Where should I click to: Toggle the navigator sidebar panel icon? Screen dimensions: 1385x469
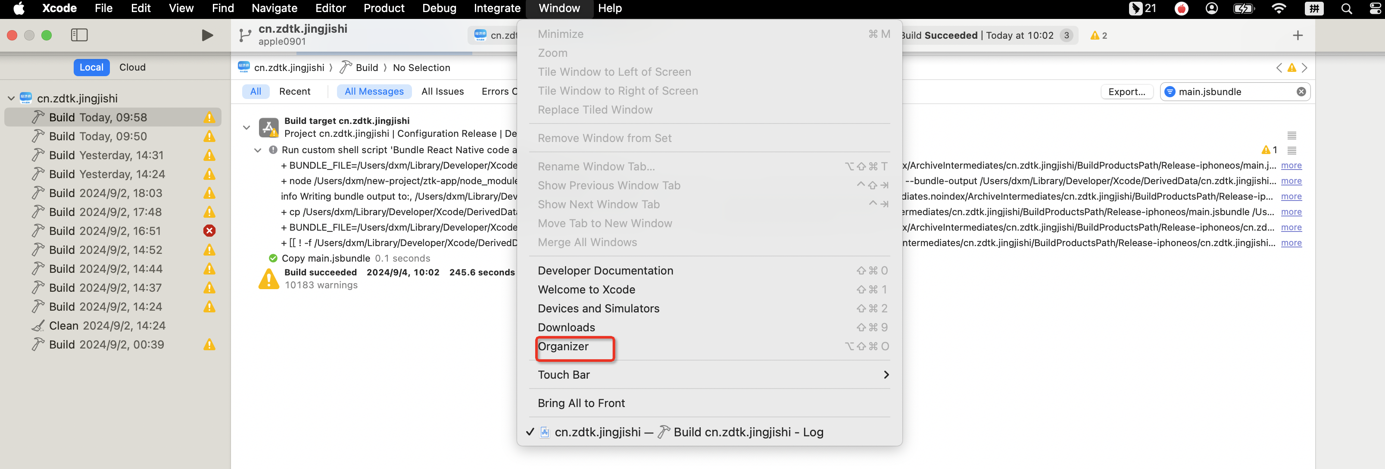(x=79, y=35)
